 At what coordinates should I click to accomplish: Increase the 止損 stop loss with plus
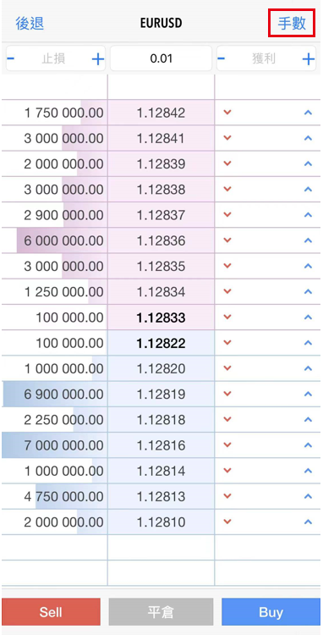coord(98,59)
